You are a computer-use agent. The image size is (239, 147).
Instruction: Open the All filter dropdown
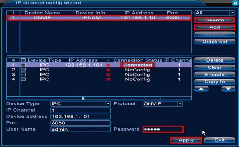(x=215, y=13)
